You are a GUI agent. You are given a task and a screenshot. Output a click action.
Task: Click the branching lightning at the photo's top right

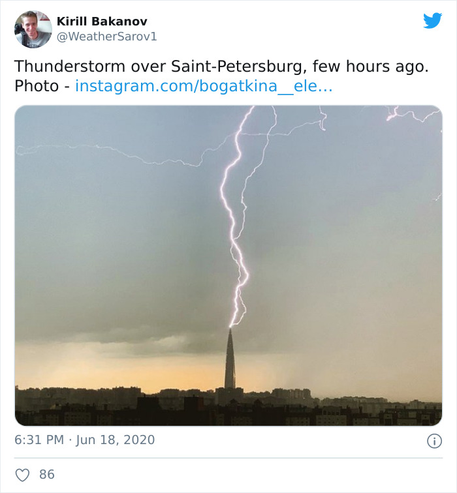(411, 115)
